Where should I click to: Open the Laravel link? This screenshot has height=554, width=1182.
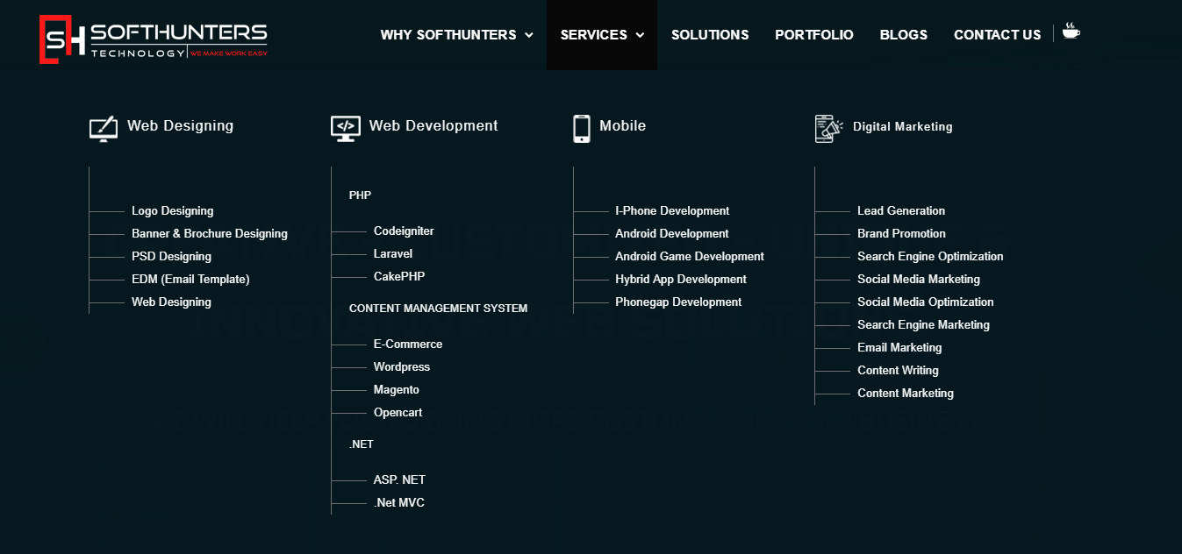click(x=393, y=254)
